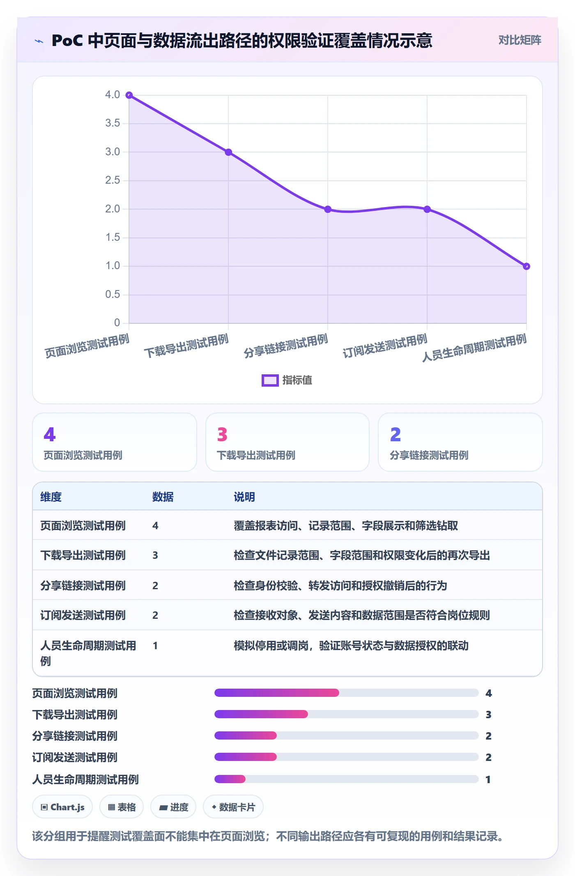Click the 进度 tag chip
Viewport: 575px width, 876px height.
coord(173,807)
